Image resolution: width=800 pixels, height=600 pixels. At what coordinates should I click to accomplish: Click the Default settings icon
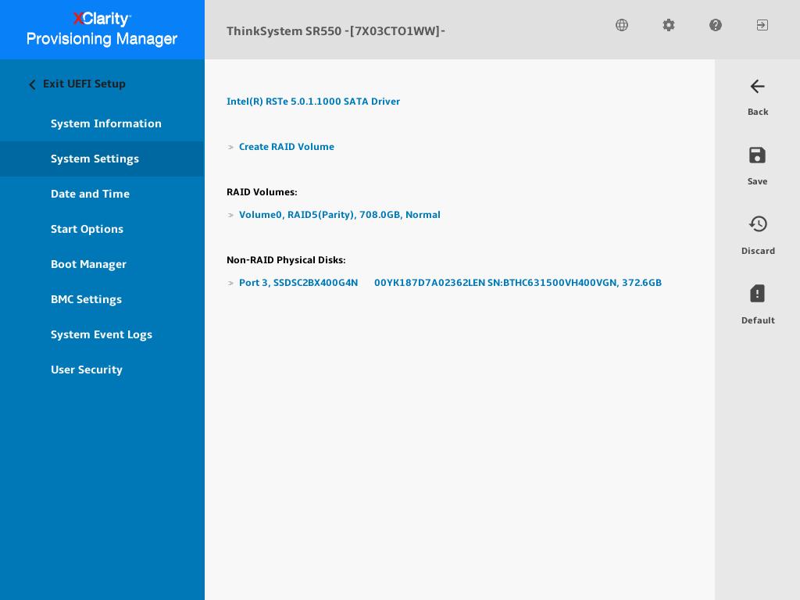[x=757, y=294]
